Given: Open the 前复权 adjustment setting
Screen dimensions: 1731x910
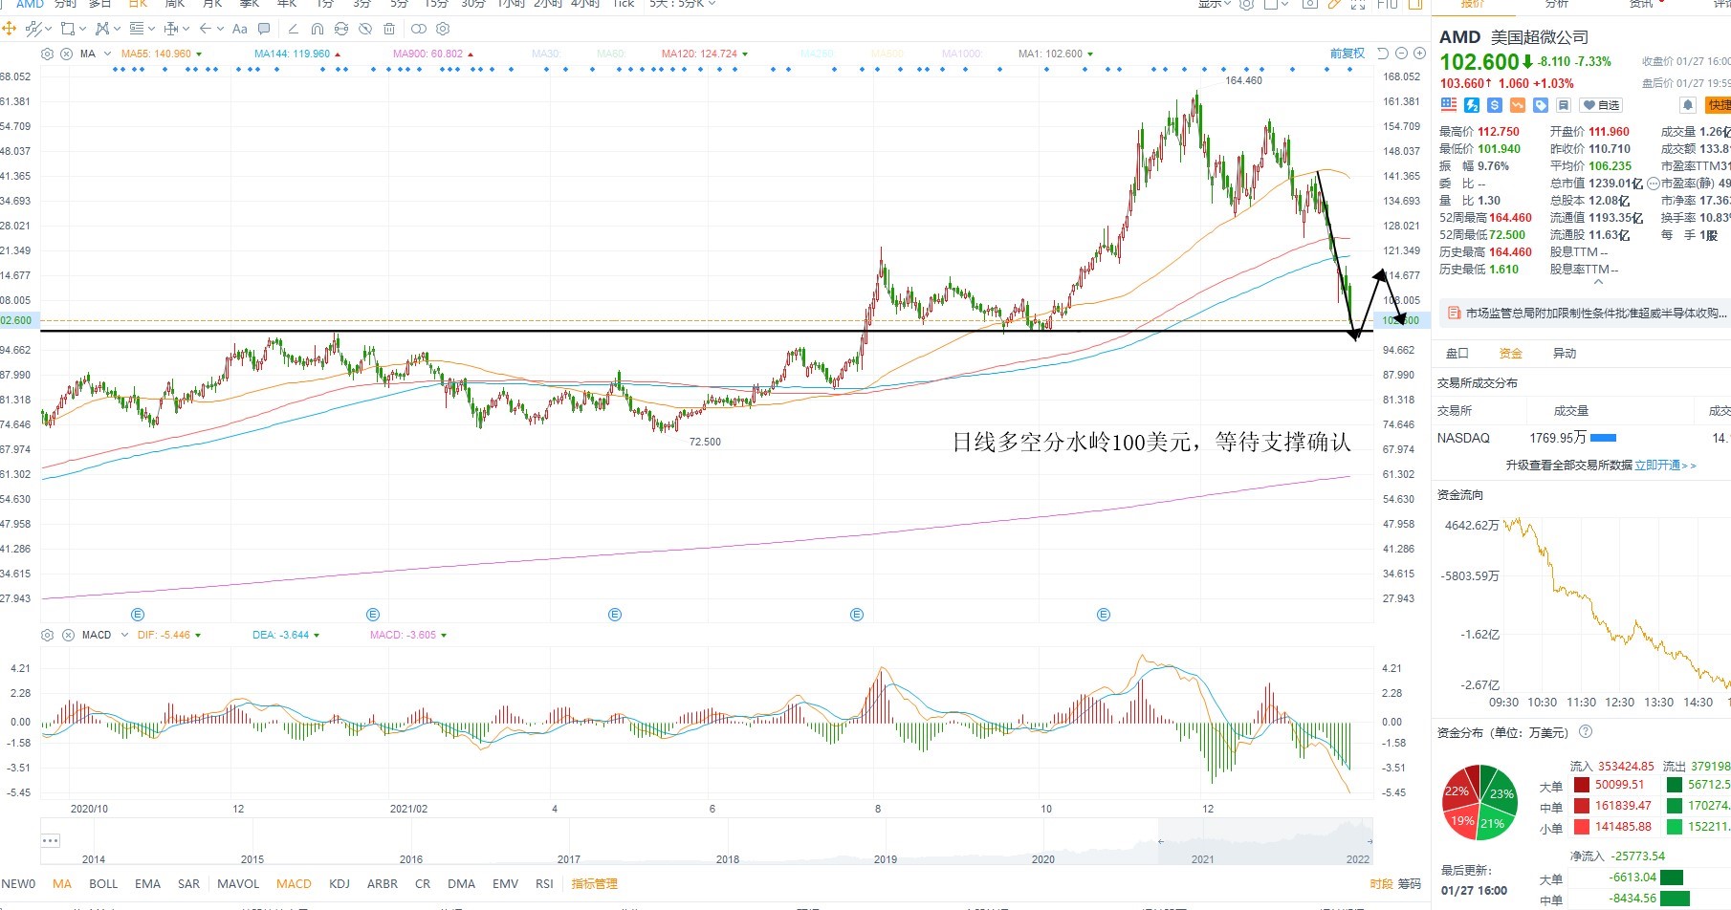Looking at the screenshot, I should [1347, 54].
